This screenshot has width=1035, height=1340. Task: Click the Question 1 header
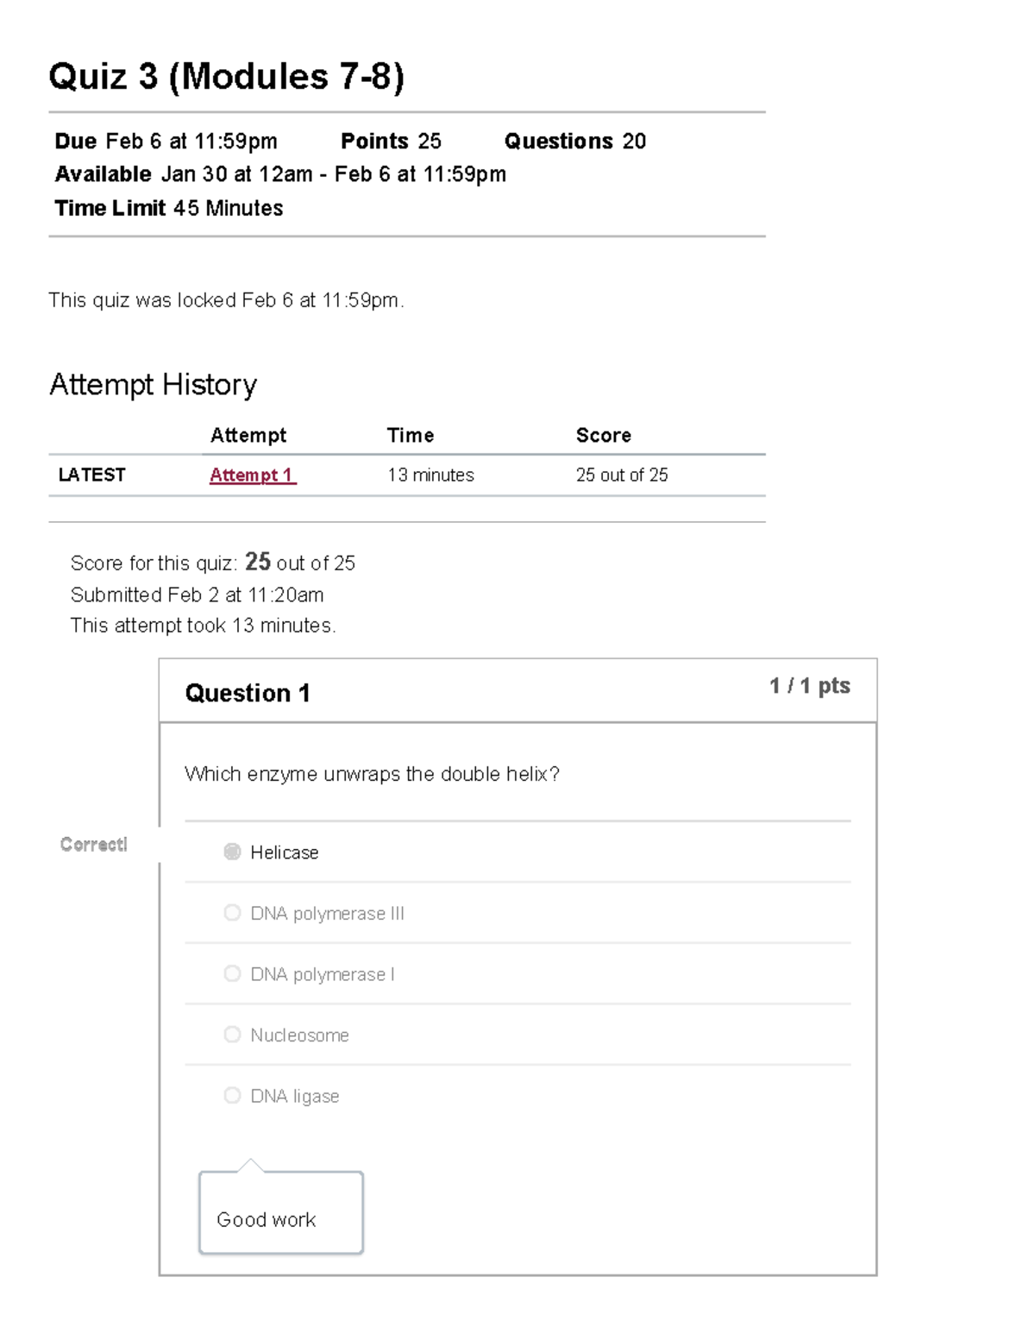pos(248,693)
